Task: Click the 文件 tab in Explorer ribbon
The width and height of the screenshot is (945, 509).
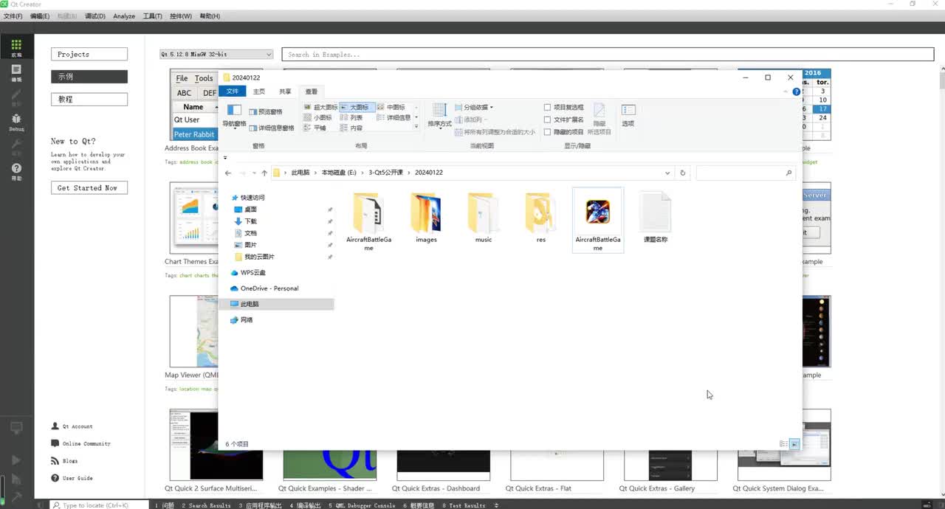Action: [x=233, y=91]
